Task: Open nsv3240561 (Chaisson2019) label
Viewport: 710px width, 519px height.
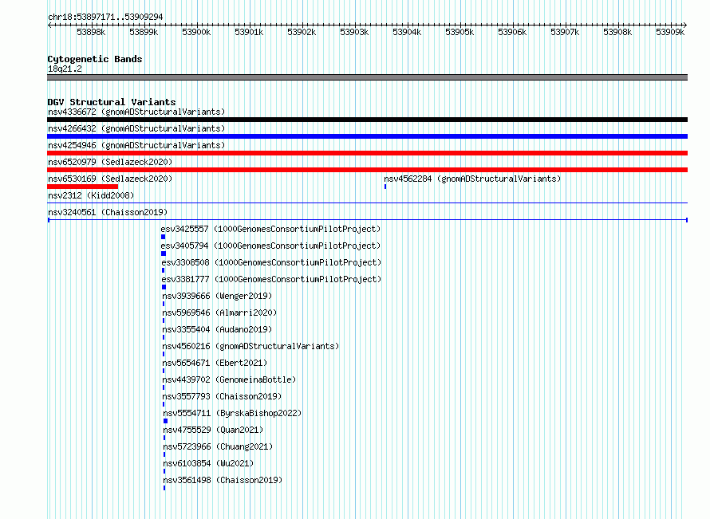Action: click(x=108, y=212)
